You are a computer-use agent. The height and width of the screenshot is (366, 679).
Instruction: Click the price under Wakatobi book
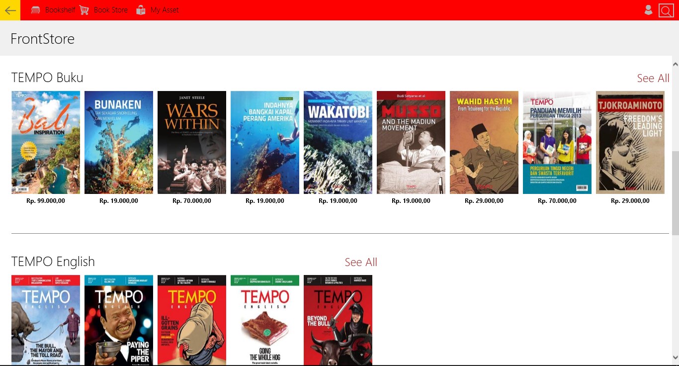[338, 201]
